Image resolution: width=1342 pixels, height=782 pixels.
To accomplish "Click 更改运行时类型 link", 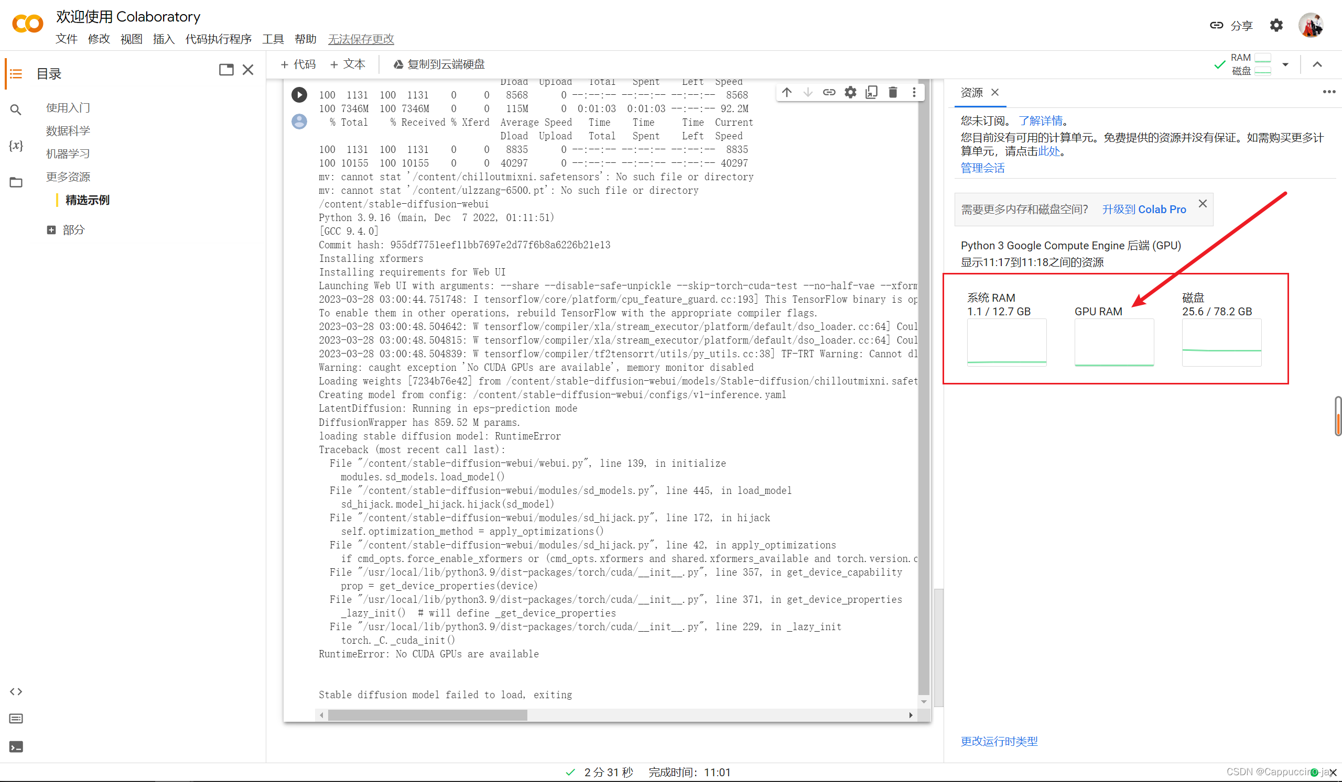I will click(999, 741).
